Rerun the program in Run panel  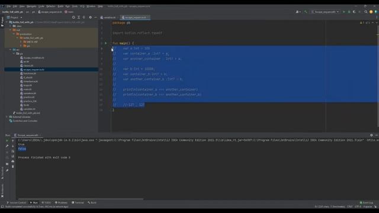7,141
